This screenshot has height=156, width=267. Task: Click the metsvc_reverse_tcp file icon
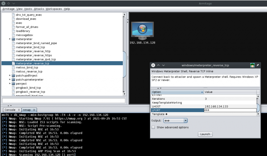tap(14, 72)
